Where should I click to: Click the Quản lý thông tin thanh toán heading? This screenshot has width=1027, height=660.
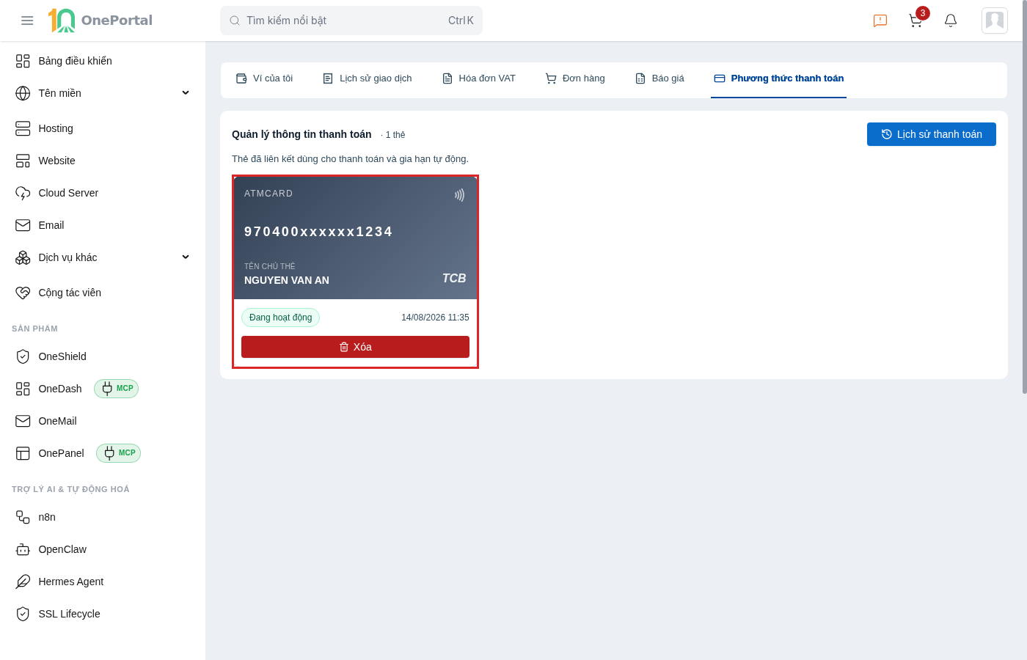pyautogui.click(x=301, y=134)
